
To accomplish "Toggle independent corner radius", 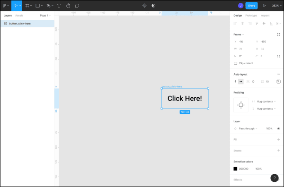I will click(x=279, y=56).
